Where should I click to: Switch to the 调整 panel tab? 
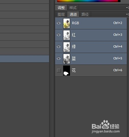(x=61, y=8)
